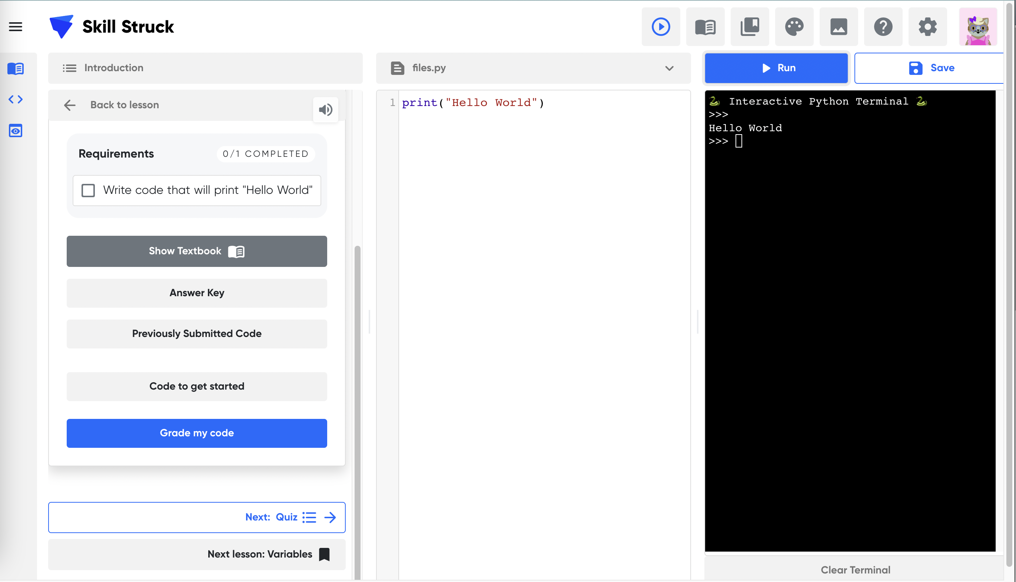Click the line number 1 gutter
1016x582 pixels.
click(x=392, y=103)
